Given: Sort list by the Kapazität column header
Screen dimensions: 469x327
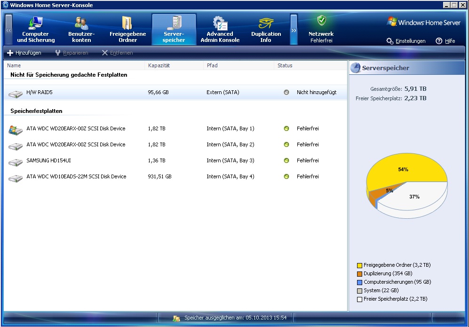Looking at the screenshot, I should coord(159,65).
